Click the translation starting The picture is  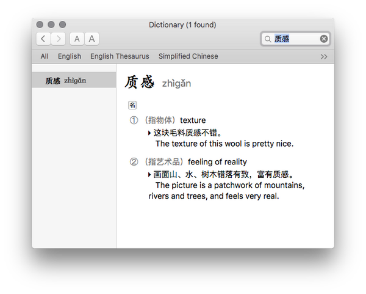click(226, 191)
